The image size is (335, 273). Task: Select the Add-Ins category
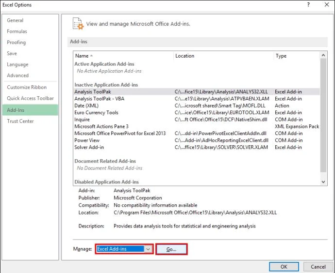point(30,110)
